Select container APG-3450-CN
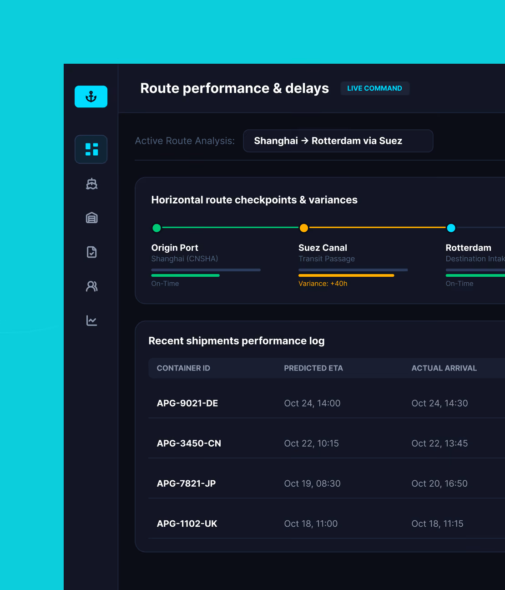Image resolution: width=505 pixels, height=590 pixels. tap(189, 443)
